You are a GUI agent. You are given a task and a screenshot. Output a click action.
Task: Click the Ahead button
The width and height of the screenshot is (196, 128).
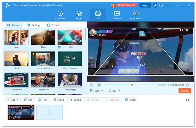[58, 100]
